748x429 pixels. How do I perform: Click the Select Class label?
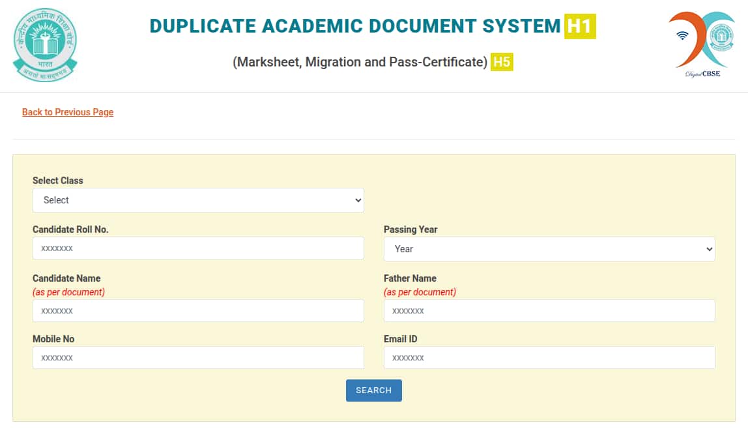point(58,181)
